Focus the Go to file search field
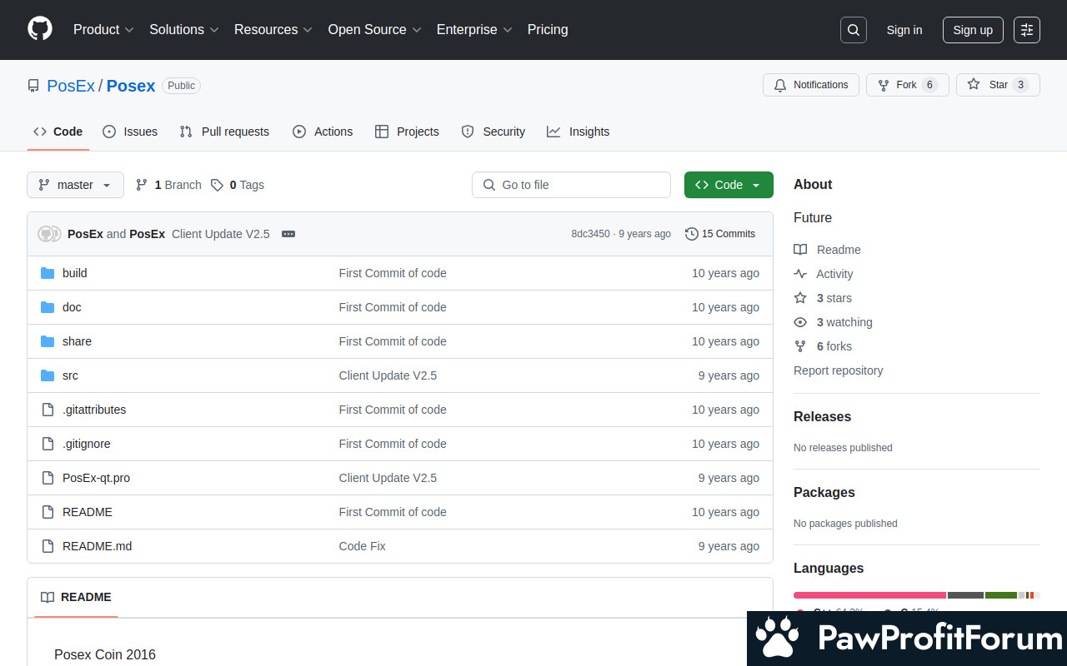 point(571,185)
